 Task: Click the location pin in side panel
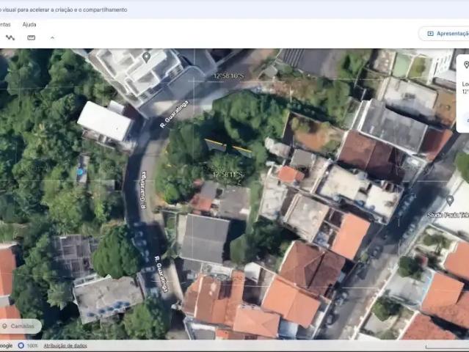466,65
